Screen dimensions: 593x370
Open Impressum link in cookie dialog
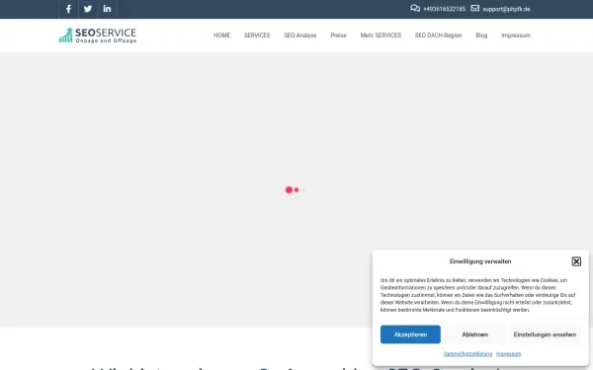(x=508, y=354)
